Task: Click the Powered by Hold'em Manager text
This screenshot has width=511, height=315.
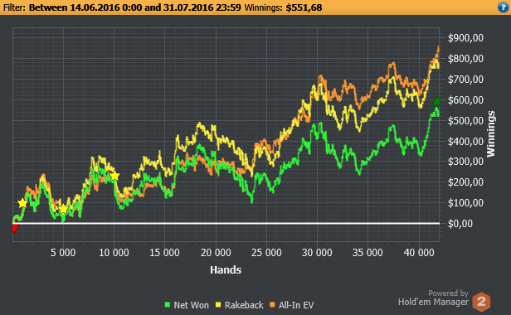Action: tap(433, 298)
